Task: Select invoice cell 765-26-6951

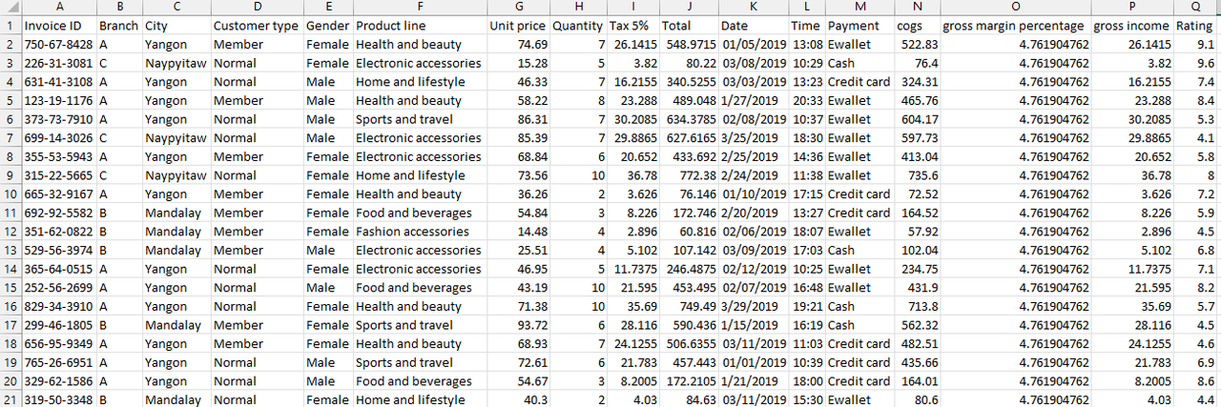Action: [58, 362]
